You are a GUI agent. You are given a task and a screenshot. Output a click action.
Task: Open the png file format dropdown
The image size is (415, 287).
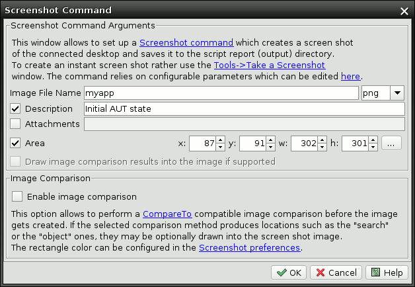(398, 93)
